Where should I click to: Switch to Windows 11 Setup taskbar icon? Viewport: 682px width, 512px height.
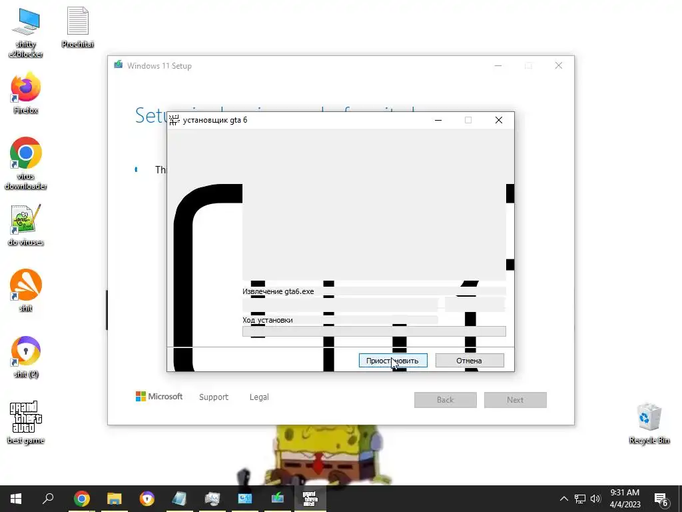click(278, 499)
